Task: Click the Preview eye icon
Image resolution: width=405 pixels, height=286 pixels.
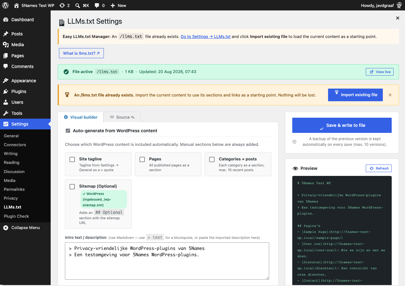Action: pyautogui.click(x=295, y=168)
